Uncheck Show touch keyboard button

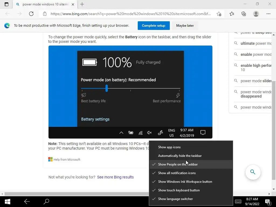click(x=191, y=190)
